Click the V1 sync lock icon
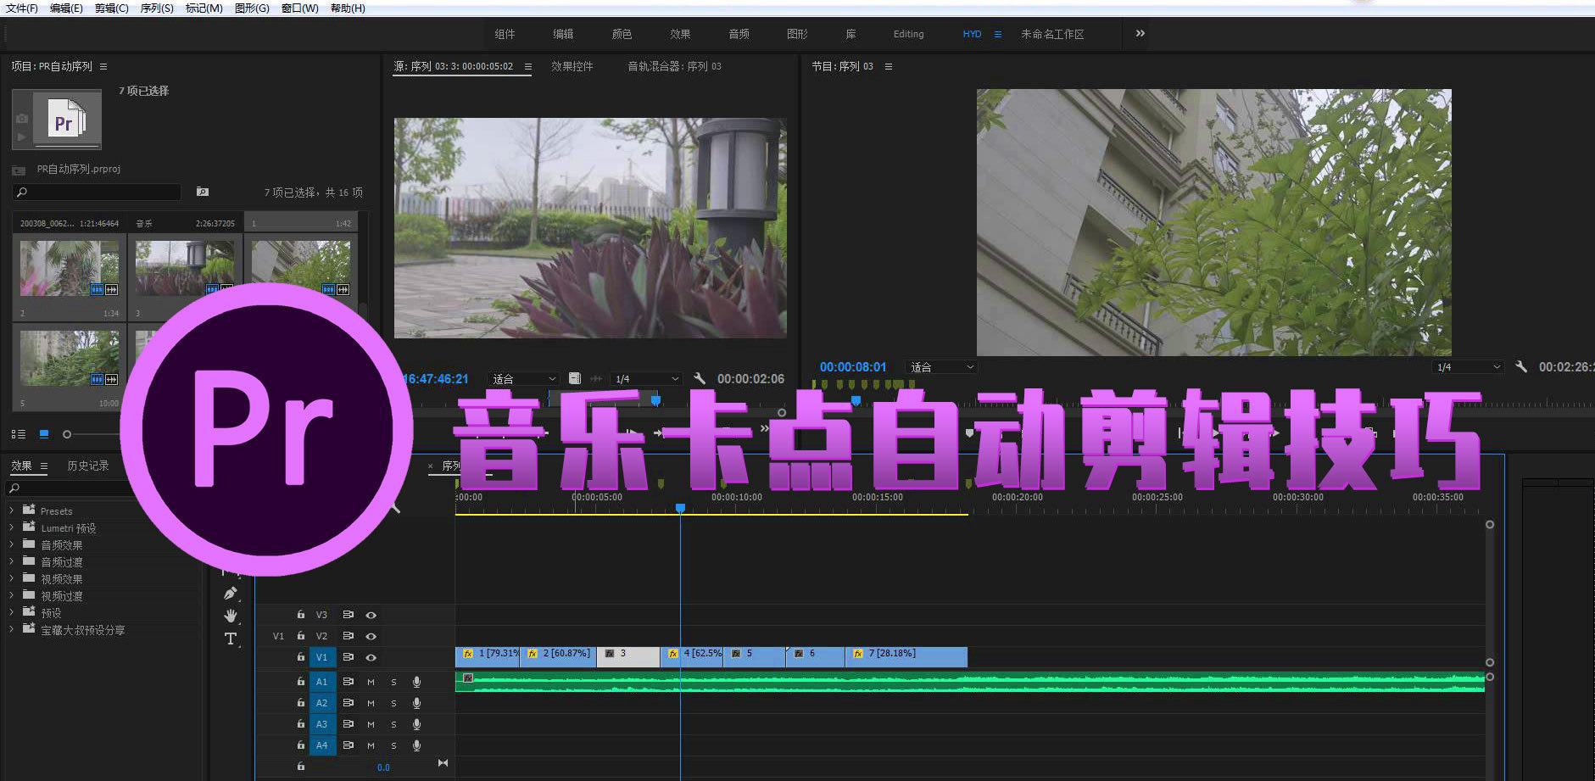Viewport: 1595px width, 781px height. pyautogui.click(x=348, y=657)
